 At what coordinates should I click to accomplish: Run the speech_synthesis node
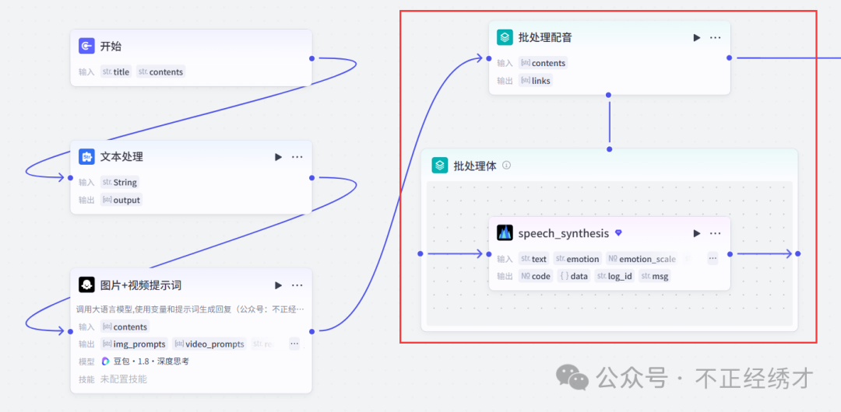pos(696,233)
